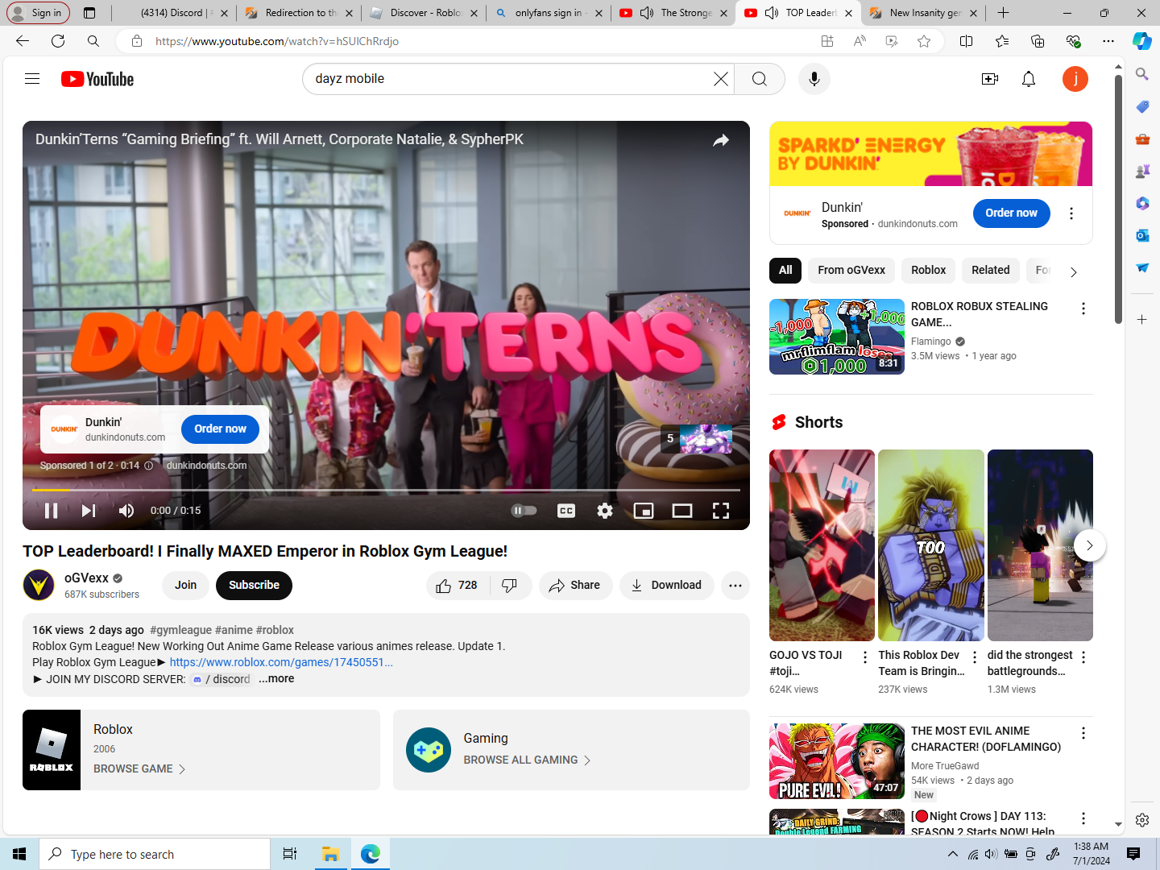Join the oGVexx channel
Screen dimensions: 1160x870
(x=186, y=586)
